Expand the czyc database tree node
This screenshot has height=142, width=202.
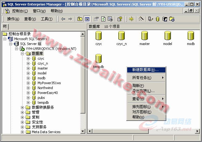[28, 58]
